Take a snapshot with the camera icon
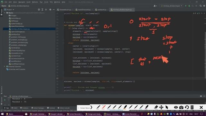The width and height of the screenshot is (206, 116). (x=181, y=107)
